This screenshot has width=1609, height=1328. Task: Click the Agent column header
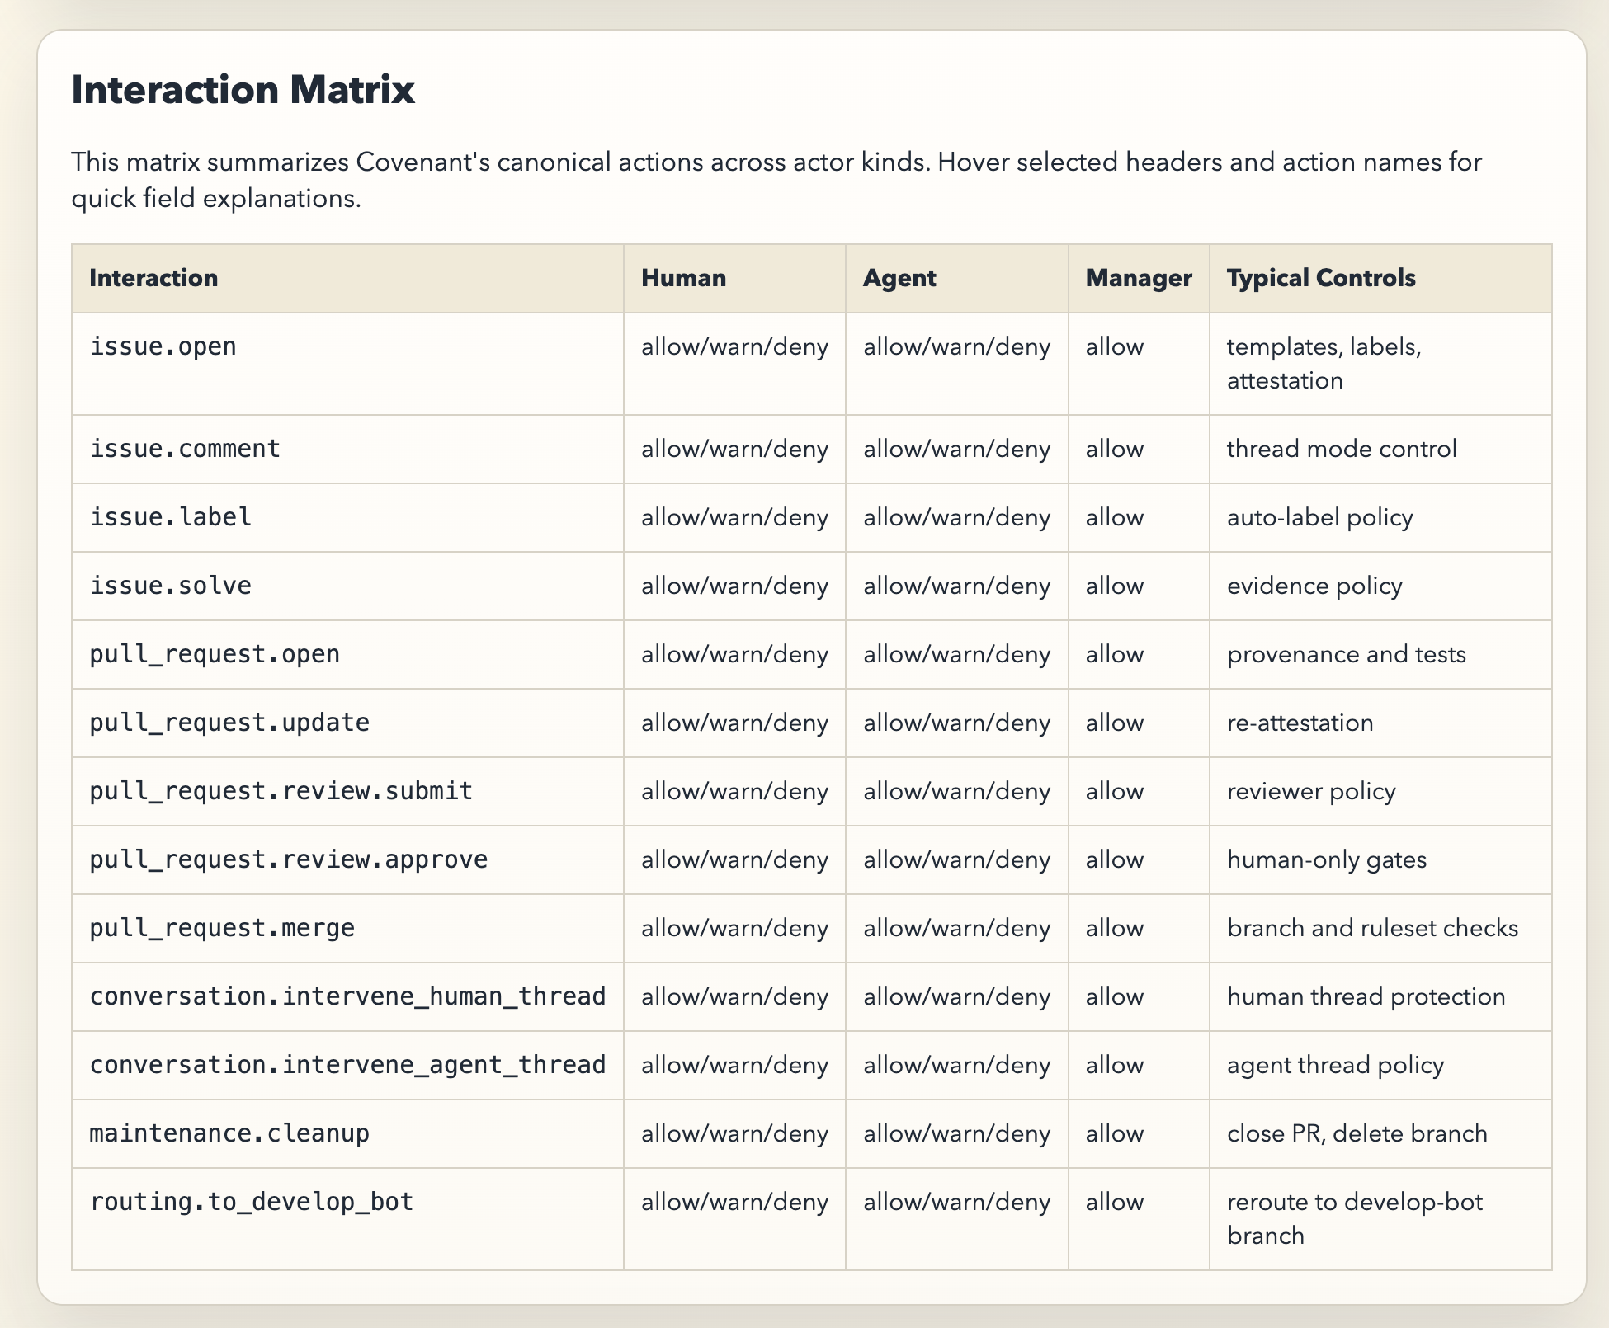[x=899, y=278]
